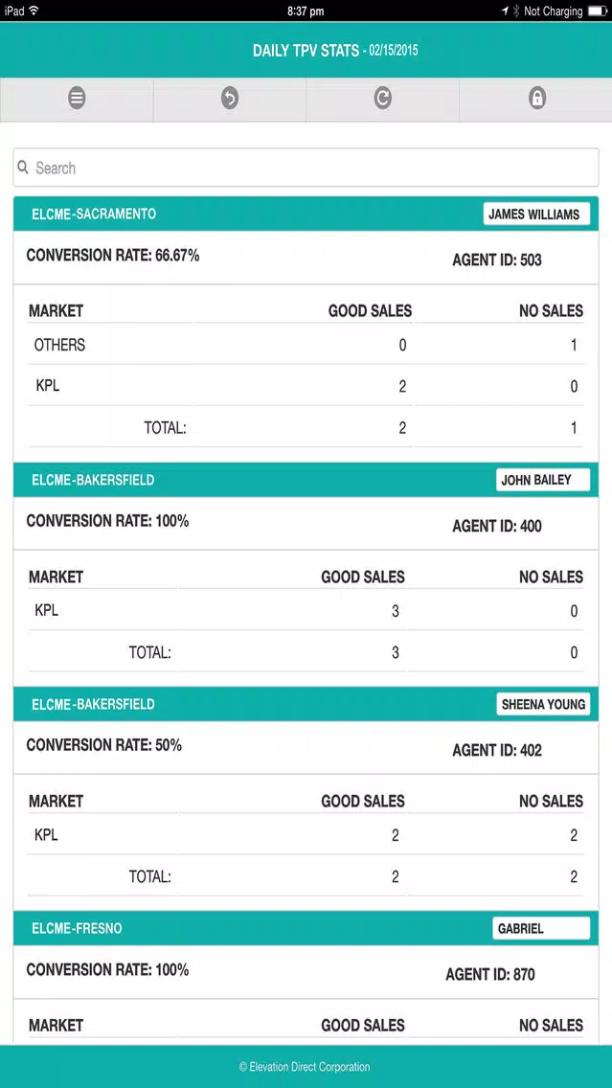Select the JAMES WILLIAMS agent button
This screenshot has height=1088, width=612.
coord(536,214)
